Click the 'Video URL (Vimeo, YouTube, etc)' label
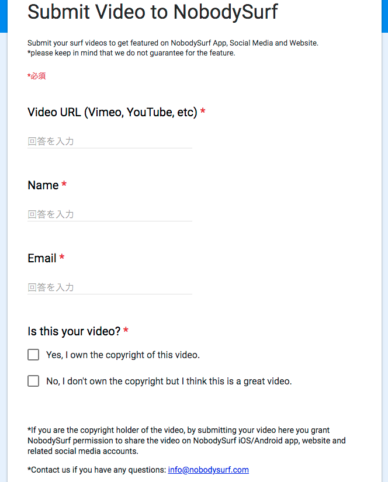Image resolution: width=388 pixels, height=482 pixels. pos(112,112)
